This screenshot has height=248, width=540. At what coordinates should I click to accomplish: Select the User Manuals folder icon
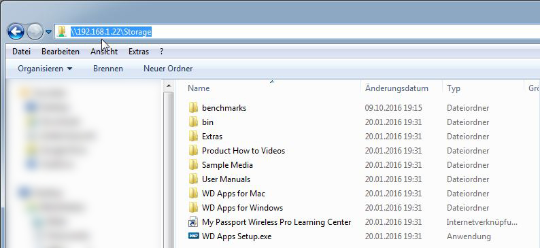click(193, 179)
